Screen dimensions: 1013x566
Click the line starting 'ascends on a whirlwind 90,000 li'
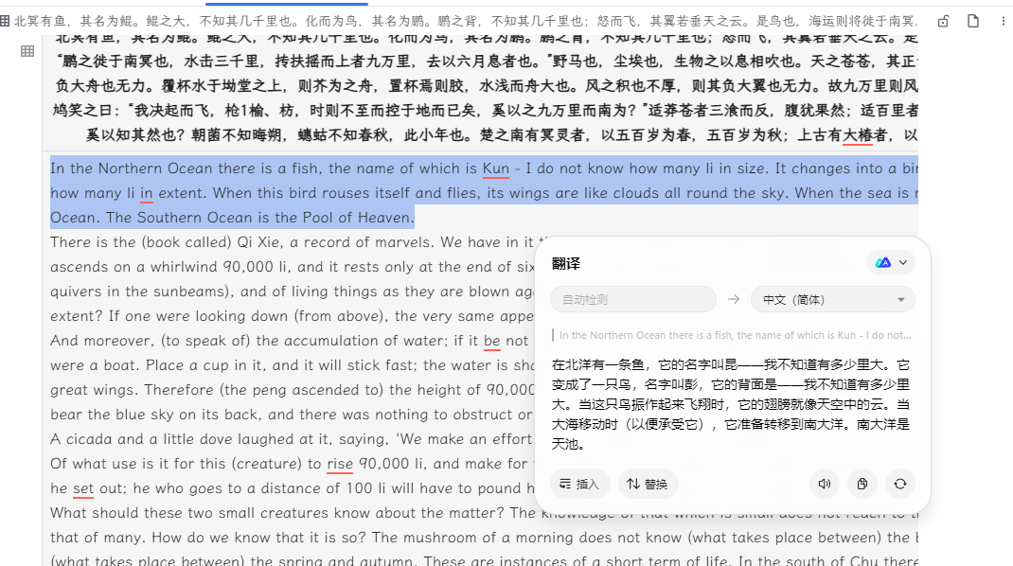pyautogui.click(x=292, y=267)
